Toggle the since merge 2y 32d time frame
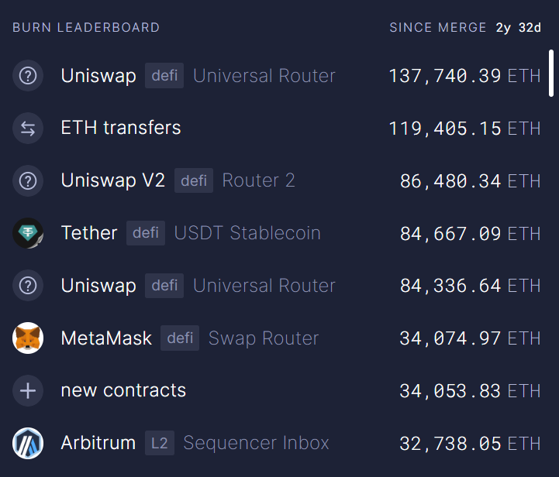The image size is (559, 477). (519, 28)
